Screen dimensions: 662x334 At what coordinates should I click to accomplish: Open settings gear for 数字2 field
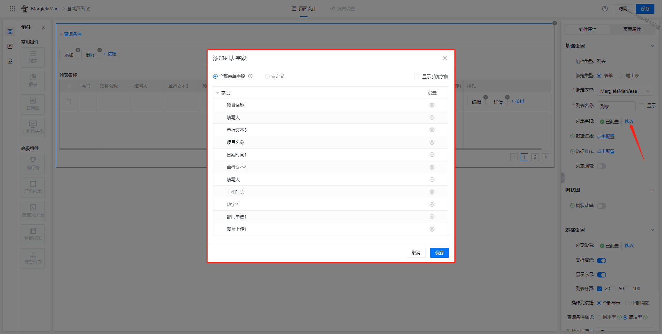(432, 204)
